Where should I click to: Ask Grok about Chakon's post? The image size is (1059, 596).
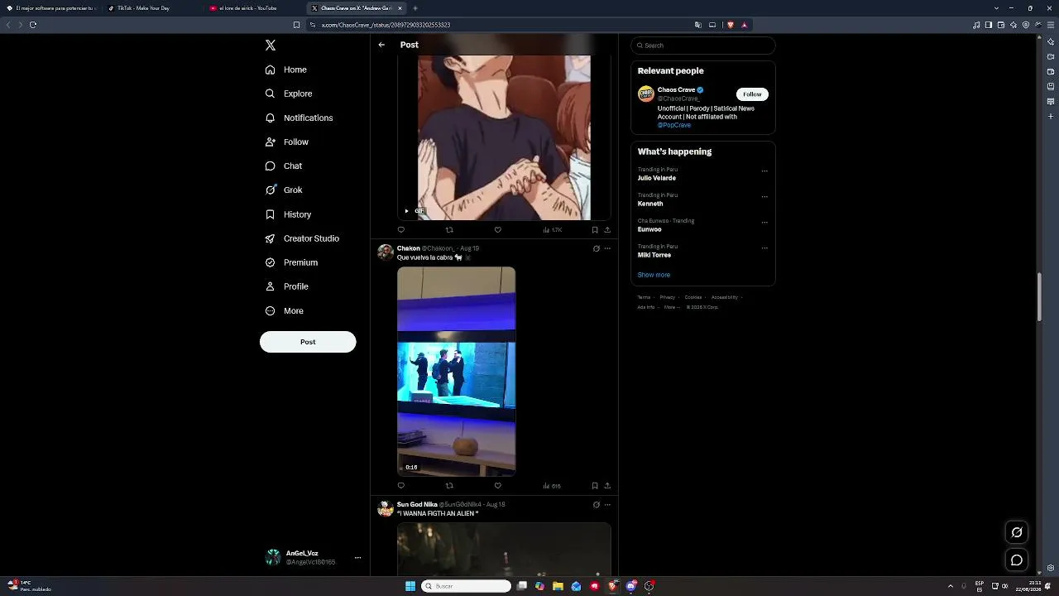tap(596, 248)
